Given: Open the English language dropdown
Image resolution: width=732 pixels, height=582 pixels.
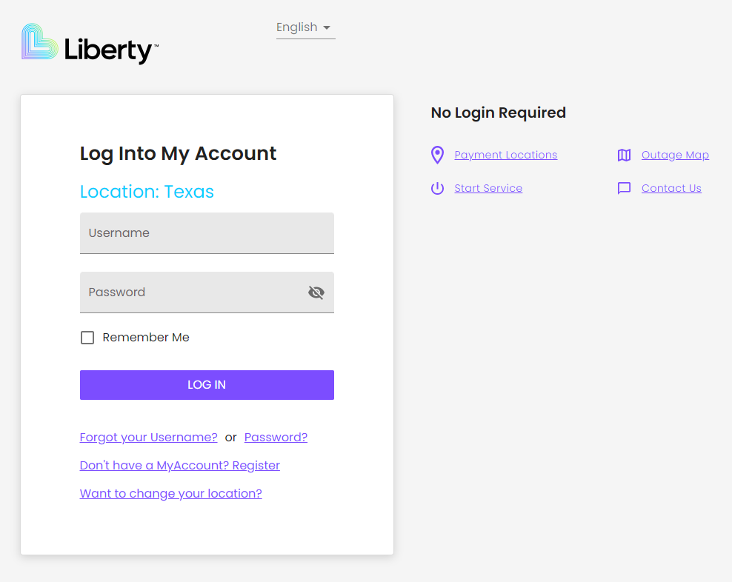Looking at the screenshot, I should coord(297,27).
